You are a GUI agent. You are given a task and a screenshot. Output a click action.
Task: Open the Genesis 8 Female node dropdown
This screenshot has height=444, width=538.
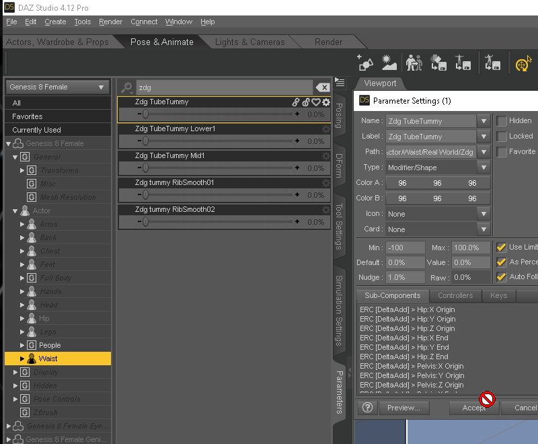click(58, 87)
